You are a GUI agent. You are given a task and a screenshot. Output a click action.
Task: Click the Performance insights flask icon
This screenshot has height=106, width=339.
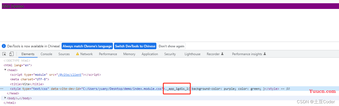point(265,54)
